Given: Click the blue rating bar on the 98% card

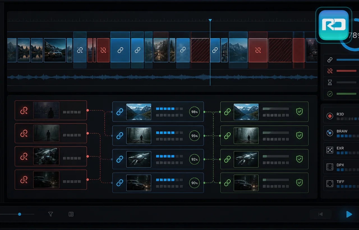Looking at the screenshot, I should pyautogui.click(x=169, y=109).
